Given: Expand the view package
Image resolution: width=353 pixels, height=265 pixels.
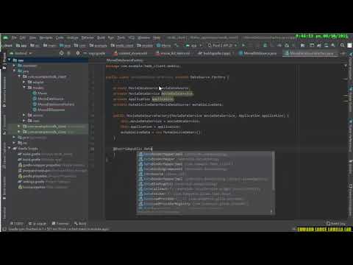Looking at the screenshot, I should tap(24, 121).
